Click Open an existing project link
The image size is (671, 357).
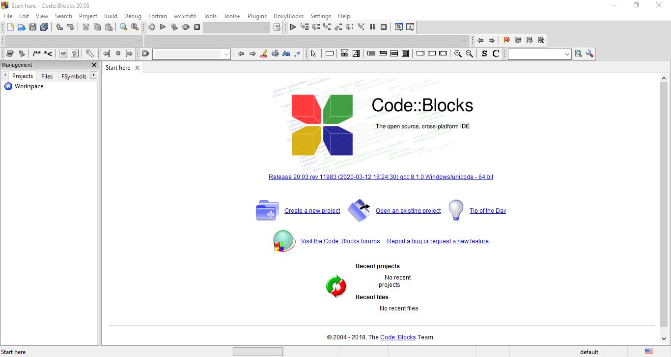point(408,211)
